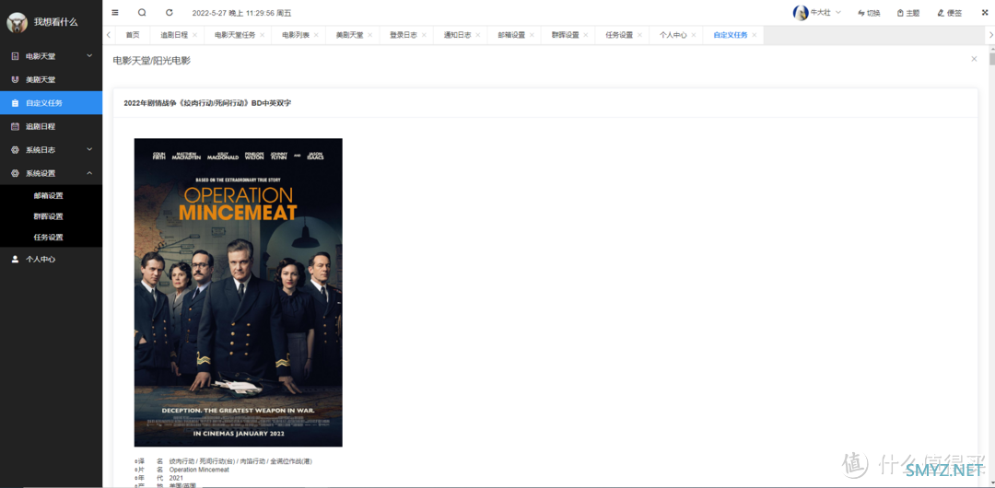Close the 电影天堂任务 tab
The width and height of the screenshot is (995, 488).
coord(262,36)
